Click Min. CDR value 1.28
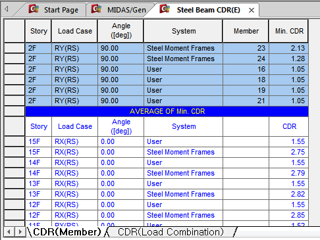The image size is (320, 240). point(289,59)
